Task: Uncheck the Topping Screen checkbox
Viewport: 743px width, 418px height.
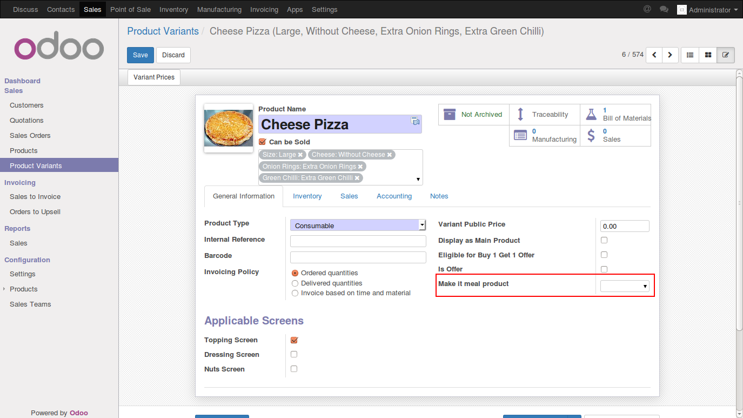Action: coord(294,340)
